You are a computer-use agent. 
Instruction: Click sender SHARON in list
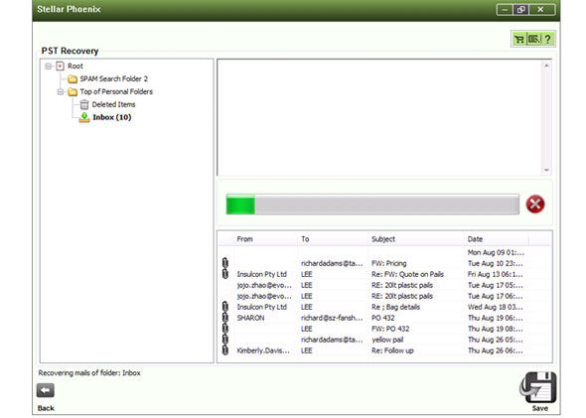250,318
